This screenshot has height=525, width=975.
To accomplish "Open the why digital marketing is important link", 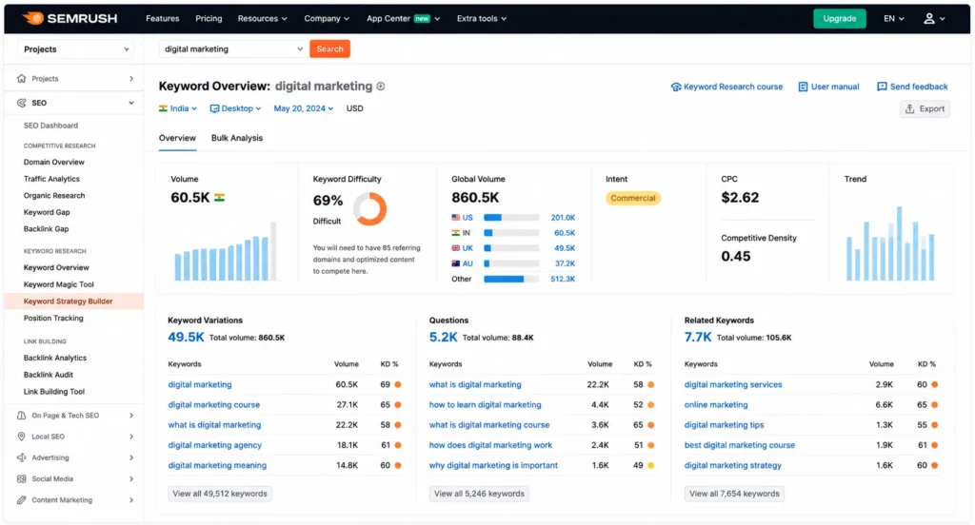I will click(x=493, y=465).
